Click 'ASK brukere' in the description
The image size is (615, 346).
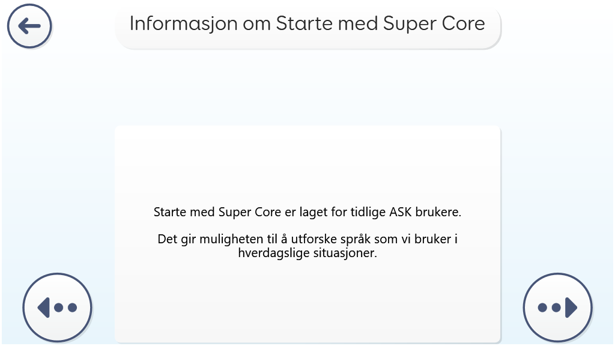tap(425, 212)
